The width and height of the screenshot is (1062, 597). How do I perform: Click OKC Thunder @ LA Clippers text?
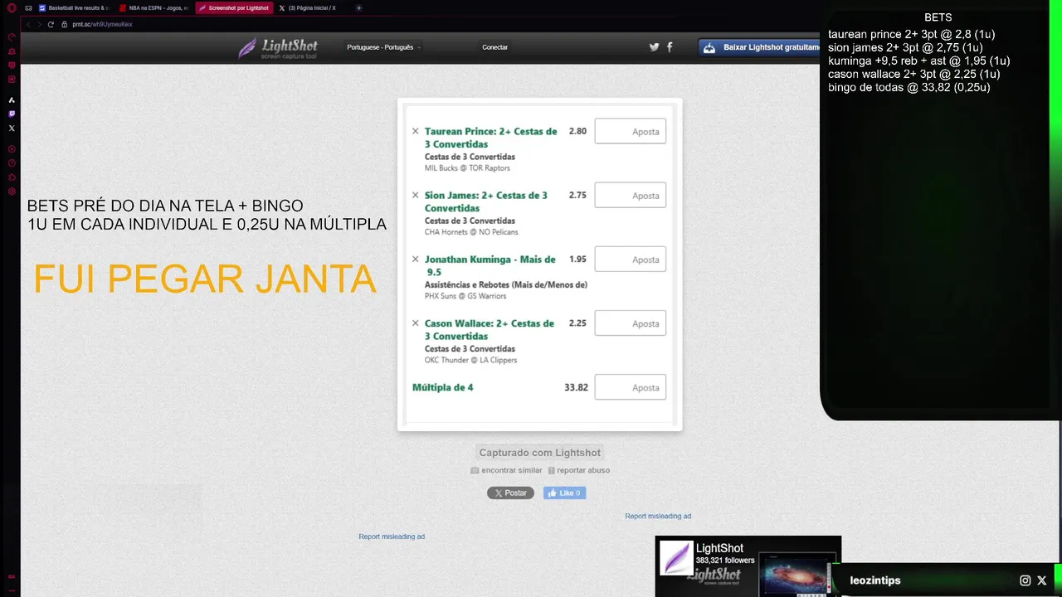click(x=470, y=360)
